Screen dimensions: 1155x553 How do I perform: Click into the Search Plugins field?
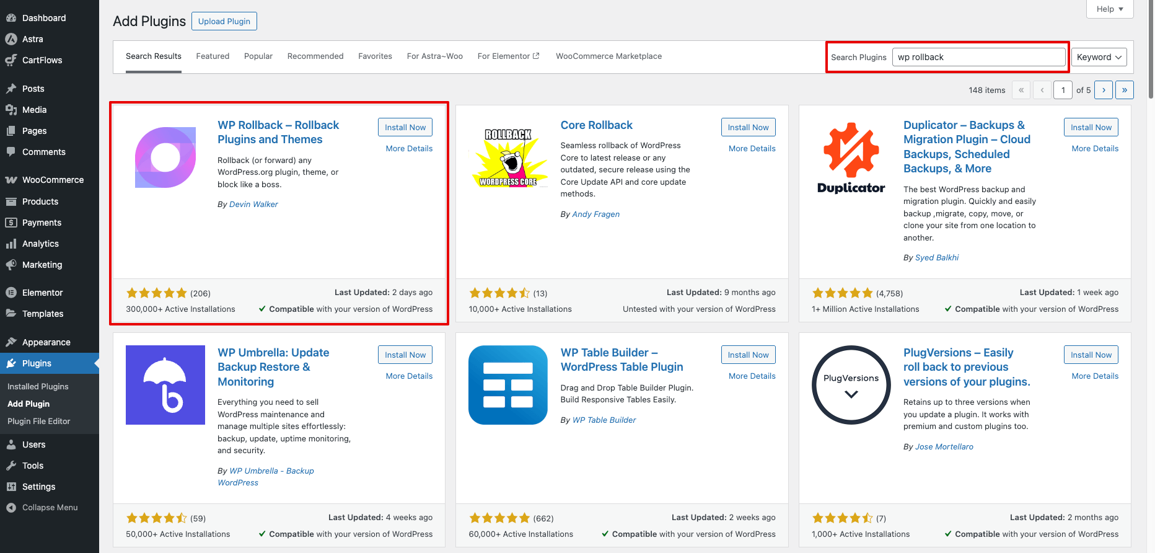point(978,57)
